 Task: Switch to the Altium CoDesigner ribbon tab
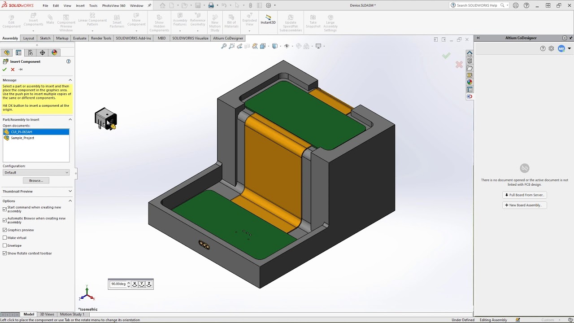228,38
